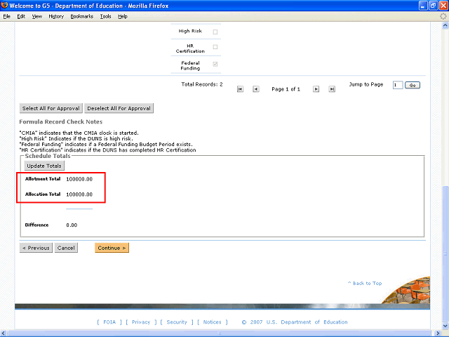Click the vertical scrollbar up arrow
The image size is (449, 337).
click(x=445, y=25)
